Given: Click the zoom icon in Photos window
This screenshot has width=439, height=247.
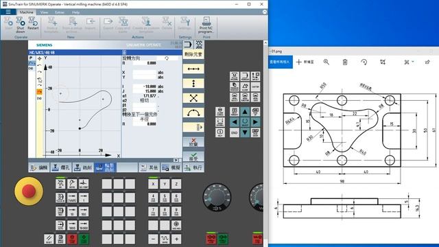Looking at the screenshot, I should (327, 62).
